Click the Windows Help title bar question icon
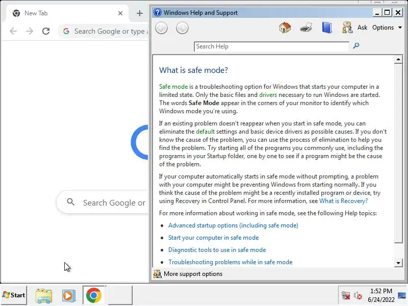 (x=158, y=12)
